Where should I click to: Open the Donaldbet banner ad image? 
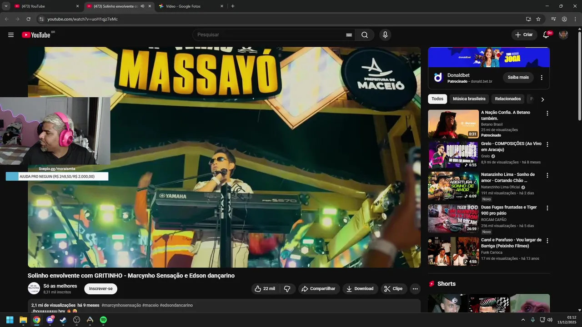click(489, 57)
